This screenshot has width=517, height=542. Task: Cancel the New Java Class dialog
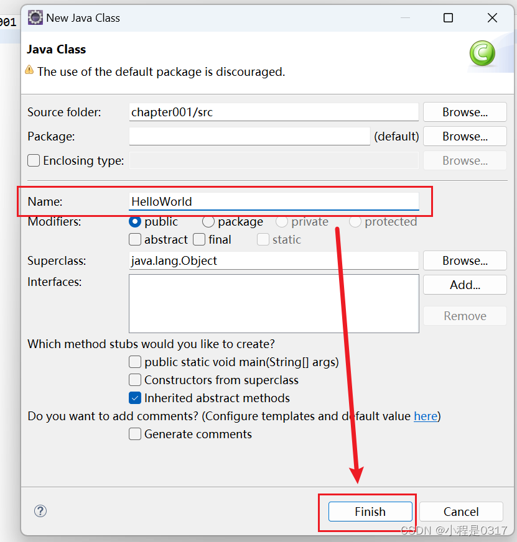pos(461,512)
